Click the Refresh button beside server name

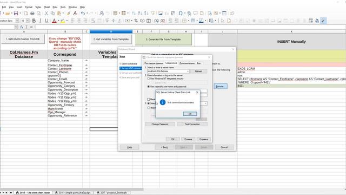(x=198, y=71)
